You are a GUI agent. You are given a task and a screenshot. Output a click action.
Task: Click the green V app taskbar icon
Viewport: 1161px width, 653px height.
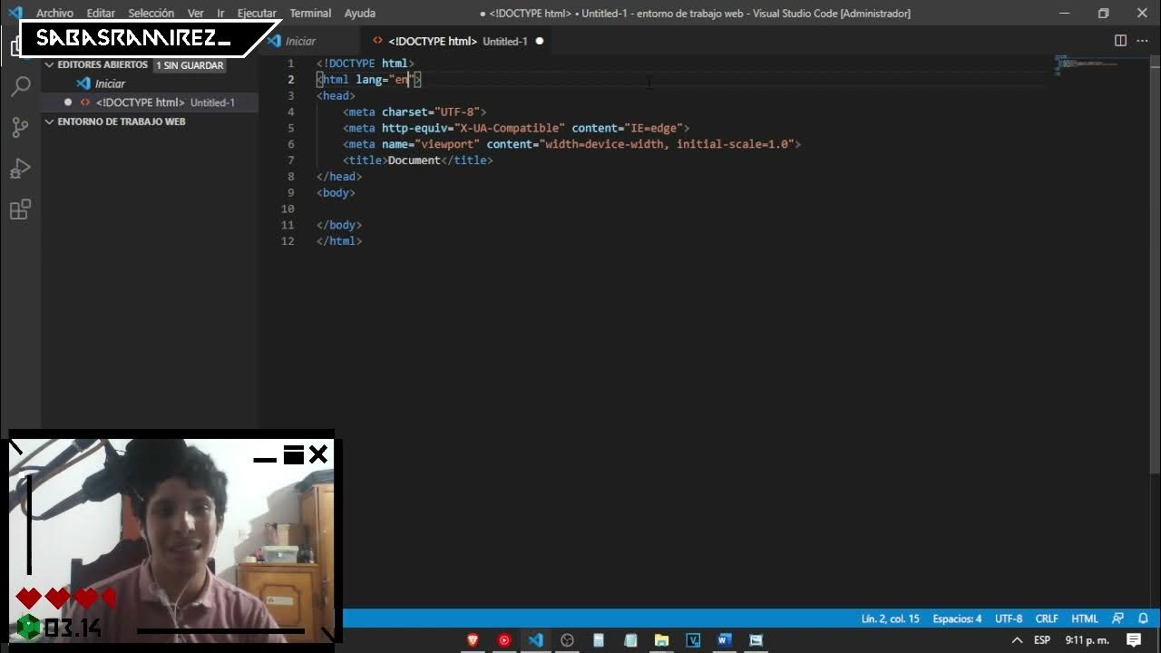(x=693, y=640)
